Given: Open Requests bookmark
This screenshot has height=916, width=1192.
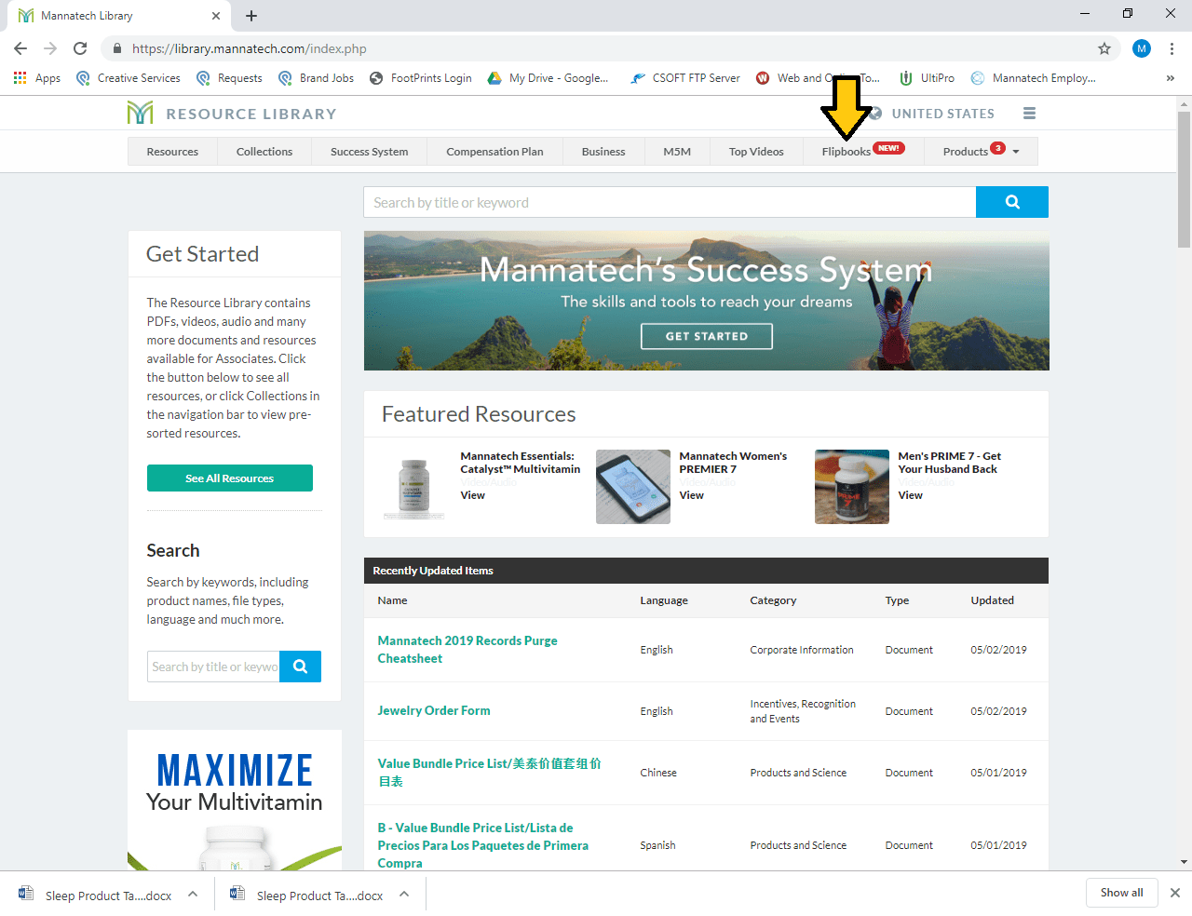Looking at the screenshot, I should [229, 78].
